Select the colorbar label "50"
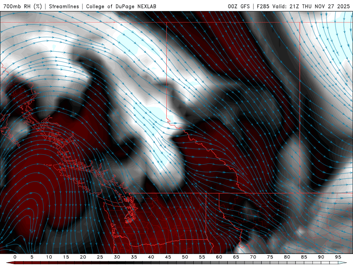 click(x=185, y=257)
